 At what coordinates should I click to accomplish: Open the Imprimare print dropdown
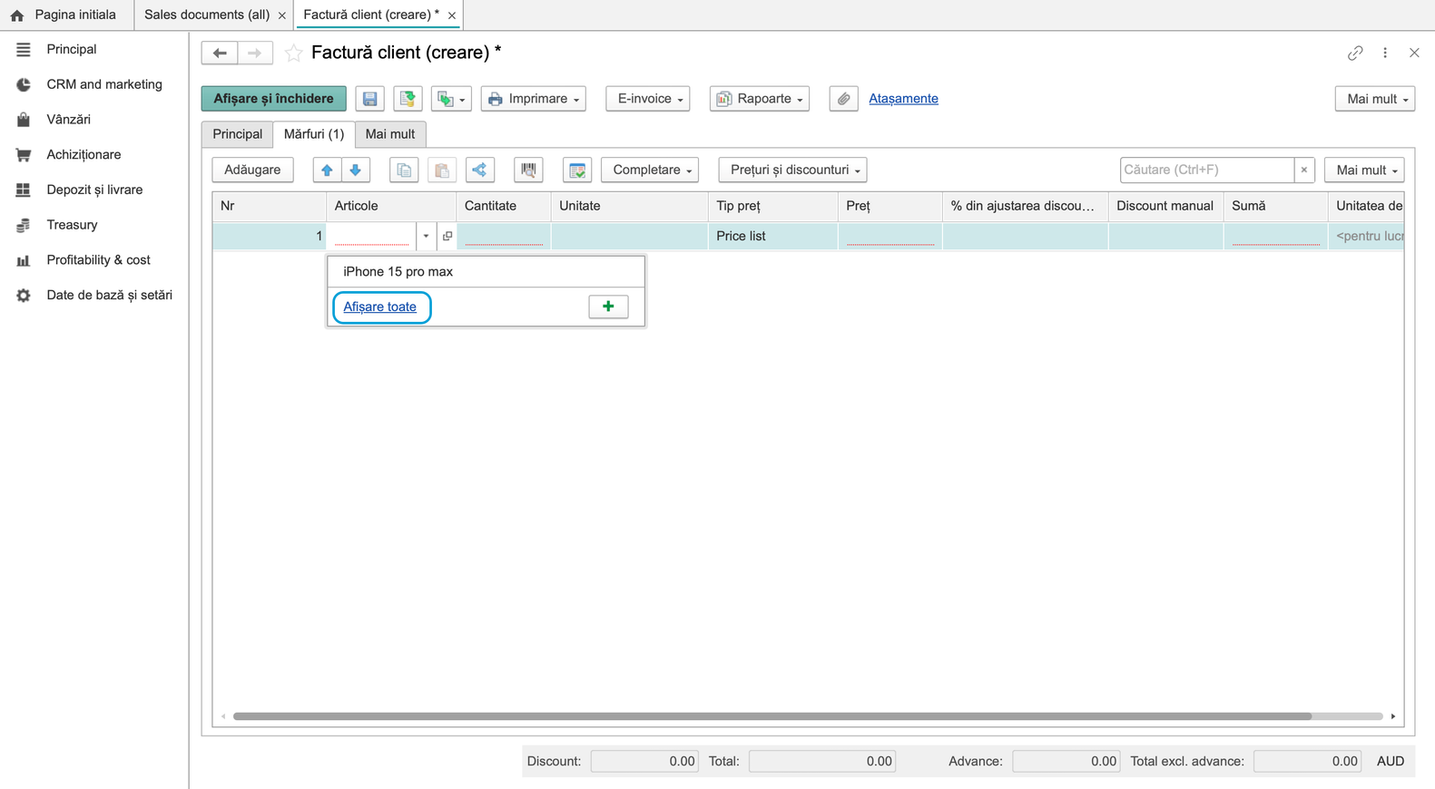534,99
